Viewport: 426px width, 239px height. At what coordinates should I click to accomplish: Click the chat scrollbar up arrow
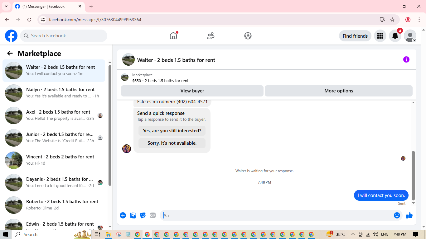(x=414, y=103)
